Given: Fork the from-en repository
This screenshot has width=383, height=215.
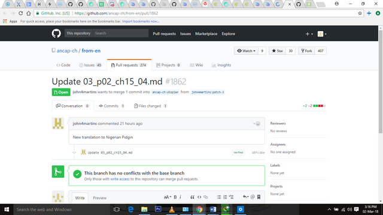Looking at the screenshot, I should pyautogui.click(x=306, y=51).
